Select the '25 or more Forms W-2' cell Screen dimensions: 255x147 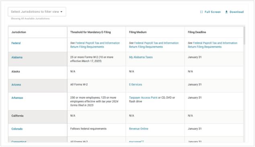pos(97,59)
